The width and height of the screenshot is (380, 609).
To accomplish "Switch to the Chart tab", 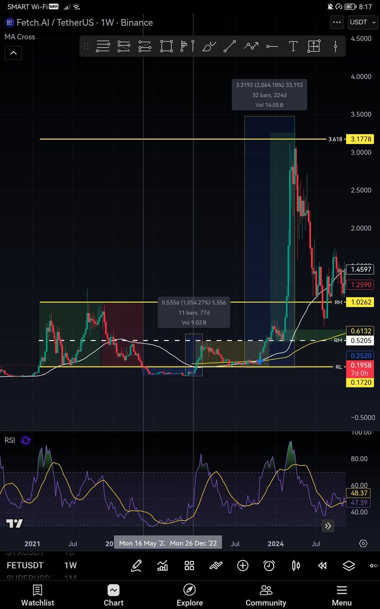I will pos(113,596).
